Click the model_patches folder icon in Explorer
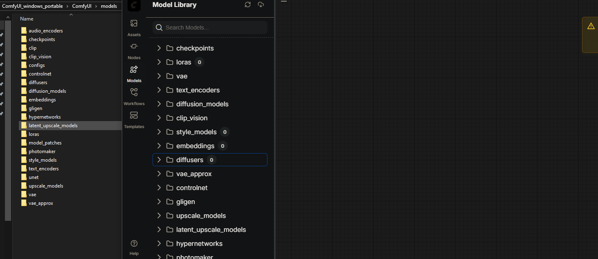Viewport: 598px width, 259px height. click(x=24, y=143)
